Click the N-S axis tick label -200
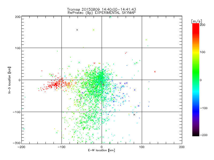214x160 pixels. (17, 143)
